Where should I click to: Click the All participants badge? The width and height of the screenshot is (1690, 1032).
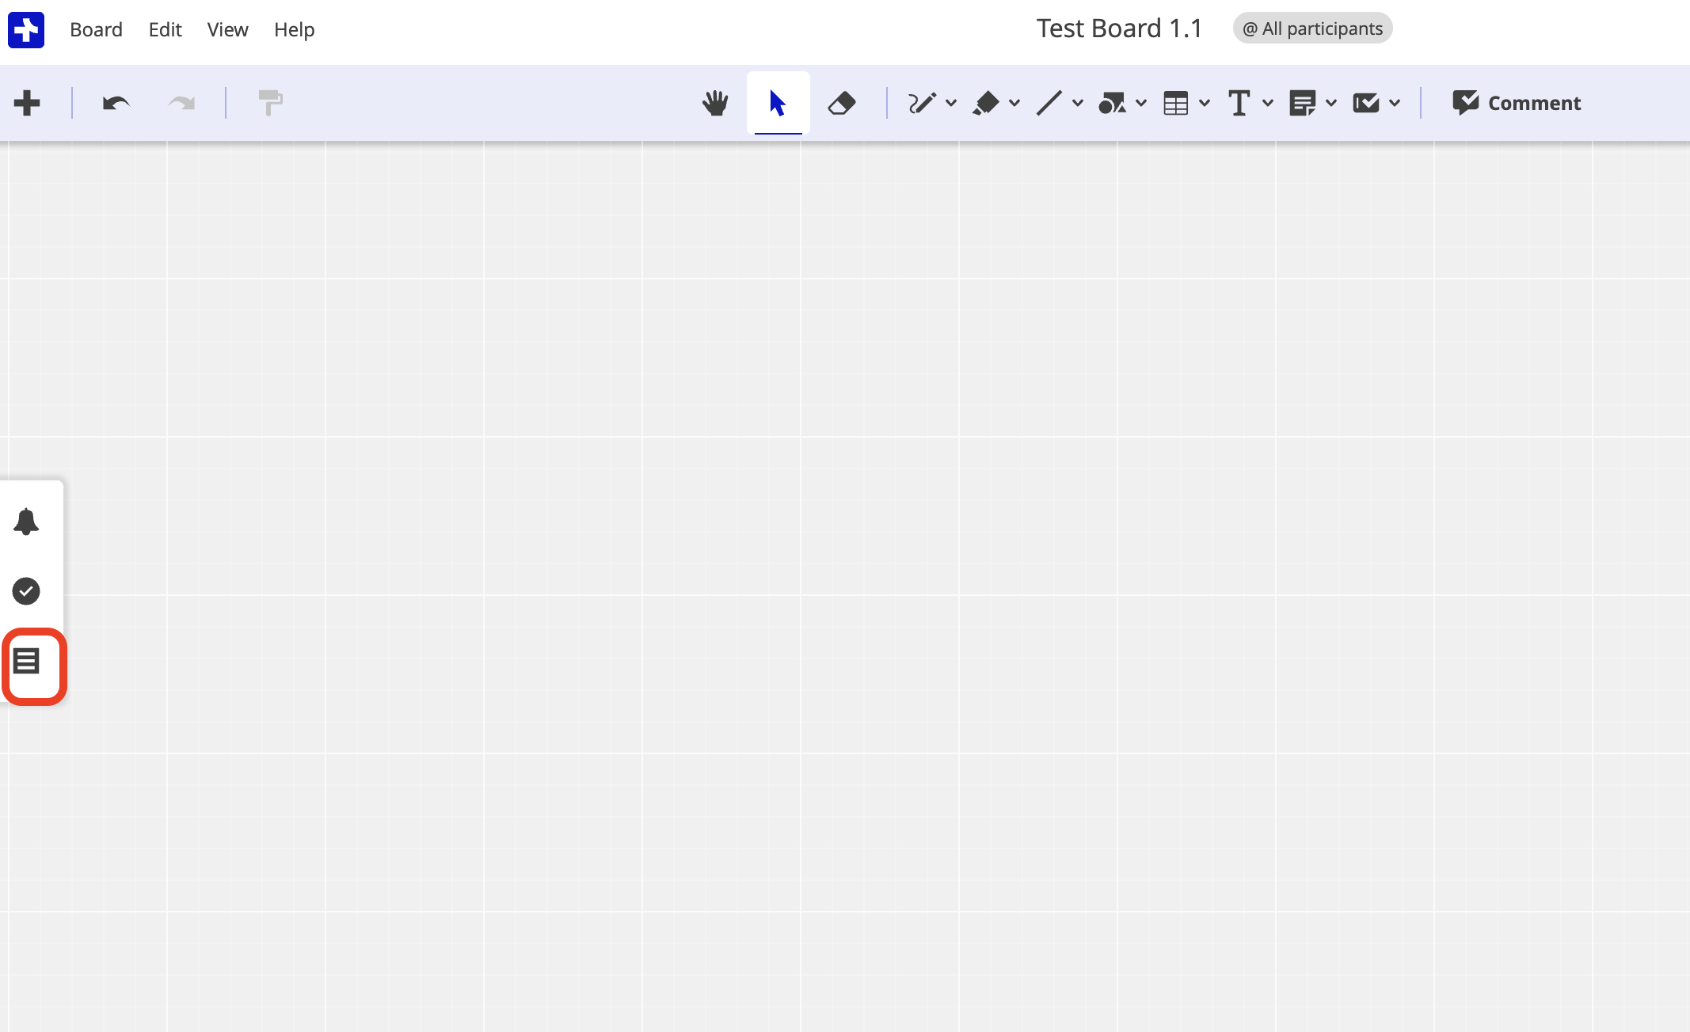(x=1312, y=28)
